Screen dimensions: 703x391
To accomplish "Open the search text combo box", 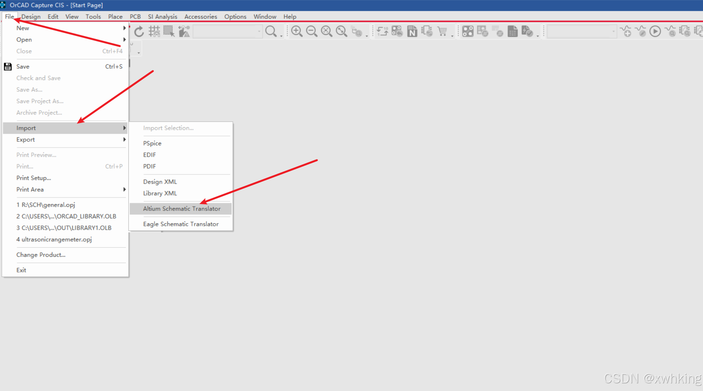I will (x=228, y=31).
